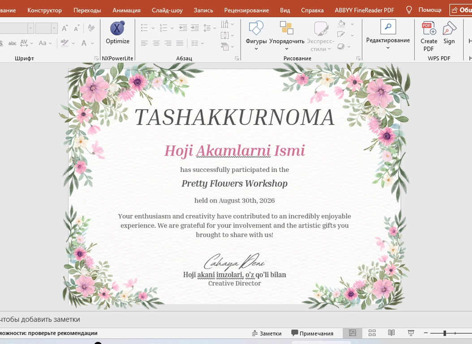Toggle align text left
Screen dimensions: 472x344
click(144, 43)
